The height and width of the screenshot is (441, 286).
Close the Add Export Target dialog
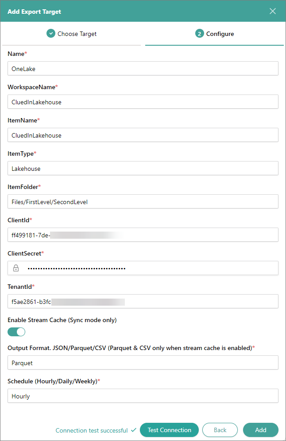(273, 11)
